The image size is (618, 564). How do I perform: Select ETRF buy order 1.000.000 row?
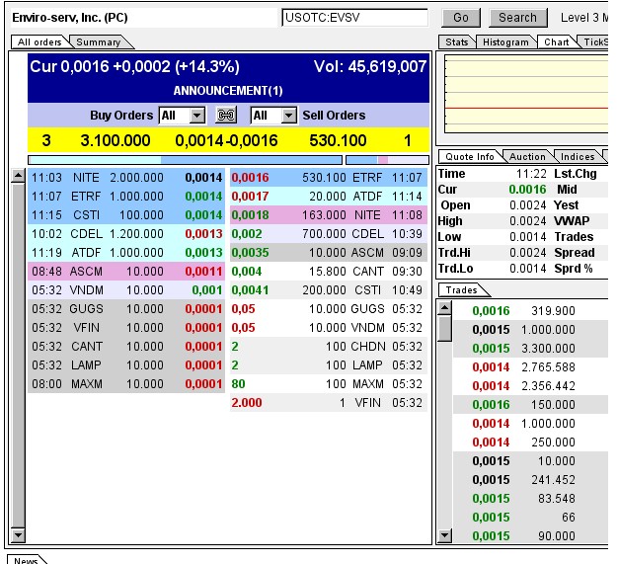(x=126, y=196)
